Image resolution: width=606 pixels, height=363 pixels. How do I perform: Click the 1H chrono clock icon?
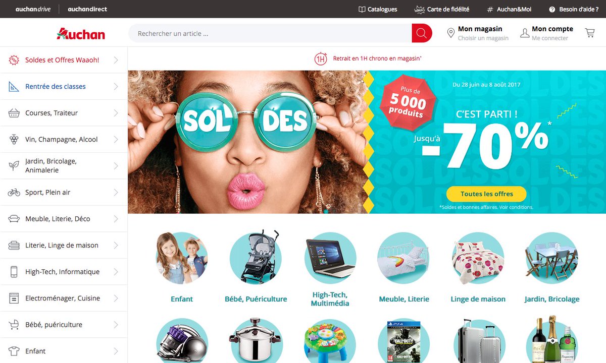[x=321, y=59]
